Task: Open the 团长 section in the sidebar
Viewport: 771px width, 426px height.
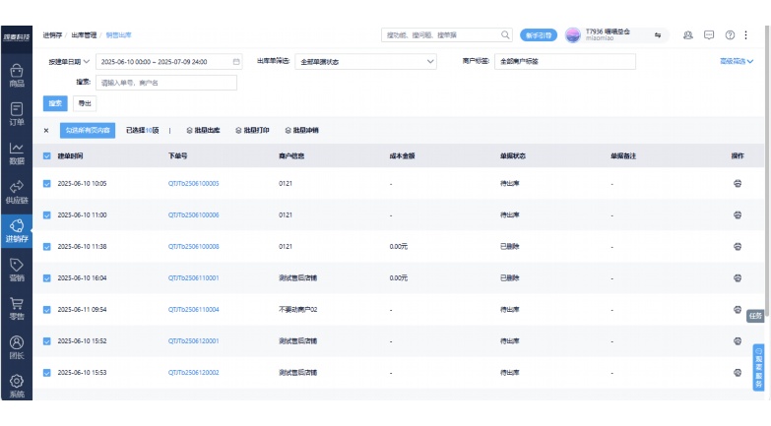Action: pyautogui.click(x=16, y=347)
